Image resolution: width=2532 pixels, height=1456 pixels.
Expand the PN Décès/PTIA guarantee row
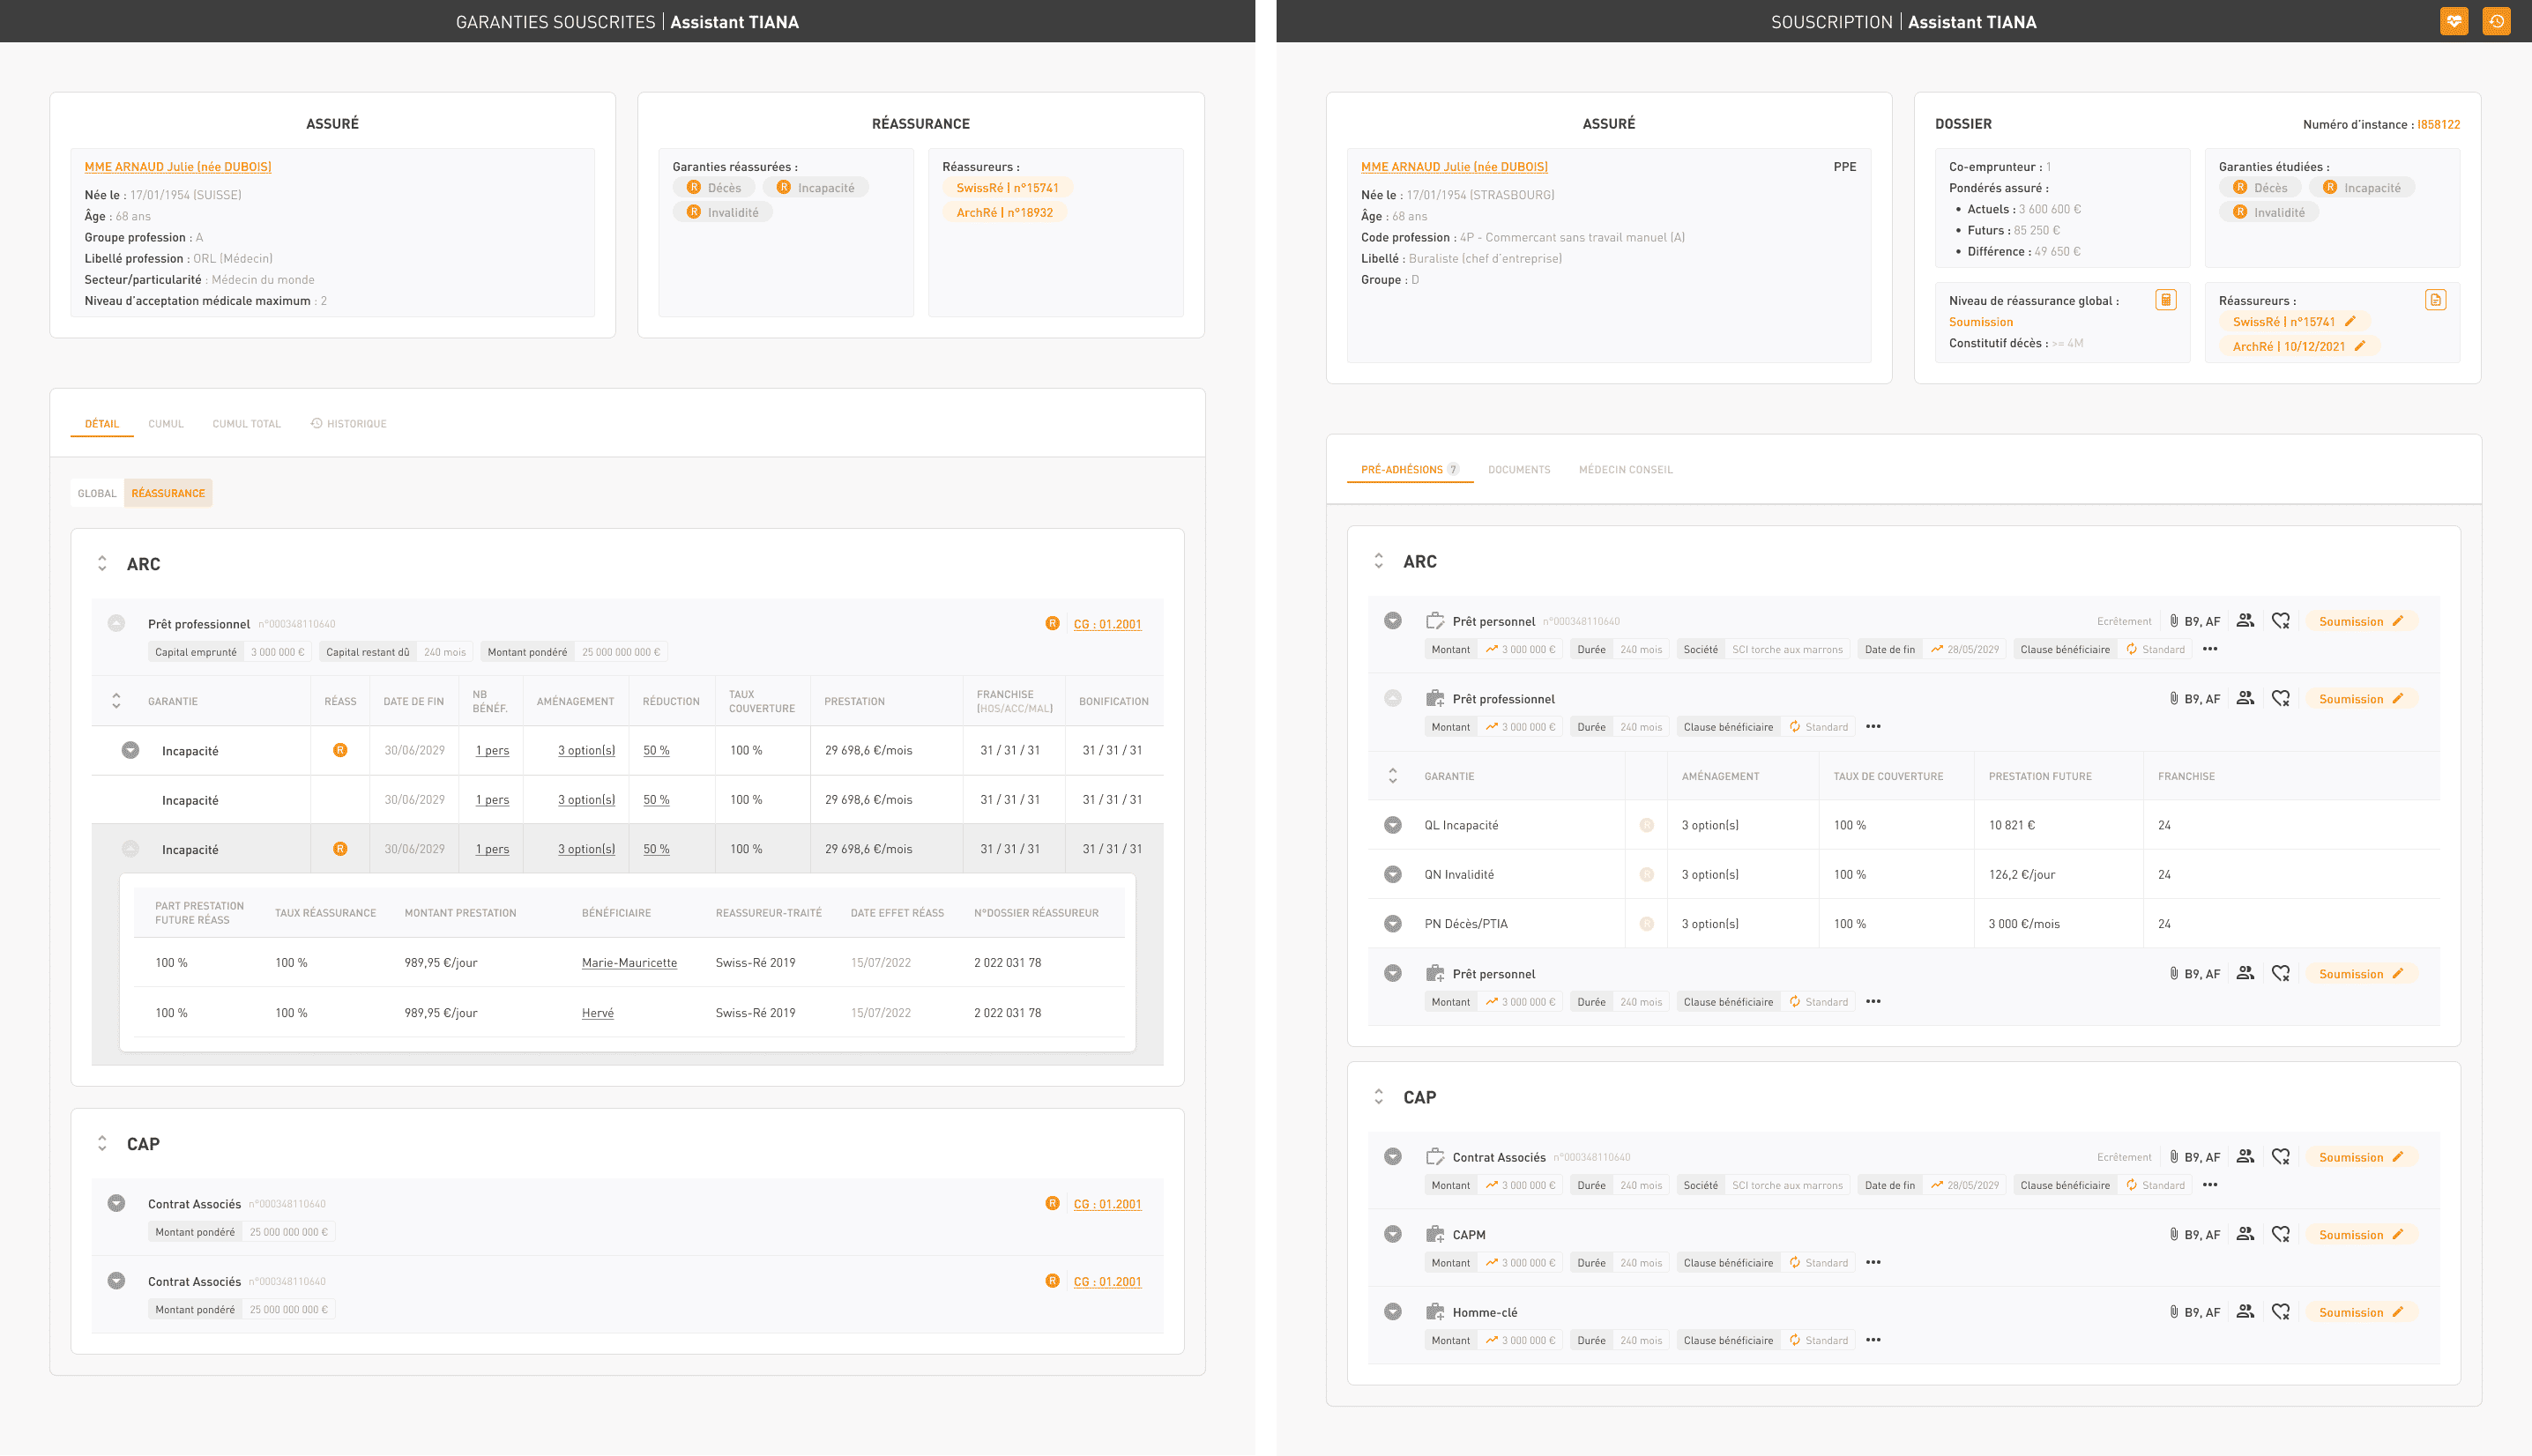click(1392, 924)
